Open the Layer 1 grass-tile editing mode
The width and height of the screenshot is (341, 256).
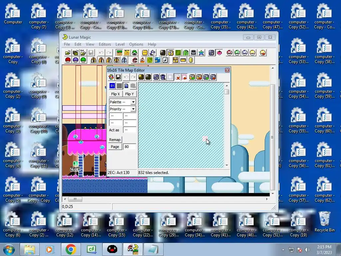[x=119, y=53]
